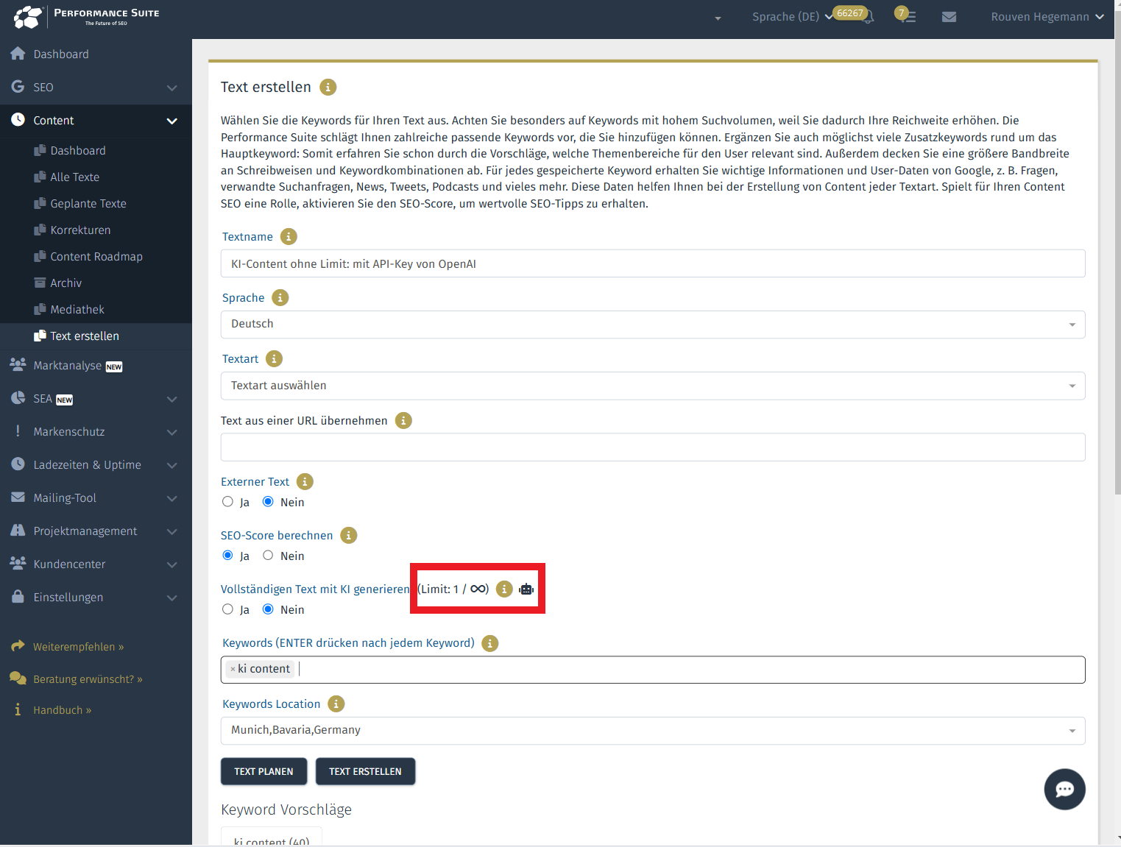This screenshot has width=1121, height=847.
Task: Click the Text aus einer URL input field
Action: 653,447
